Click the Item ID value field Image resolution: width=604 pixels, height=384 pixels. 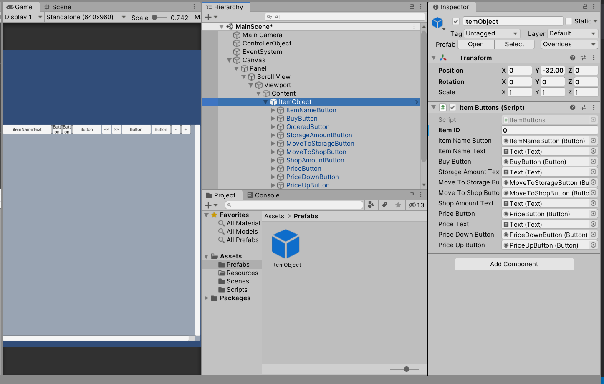click(550, 130)
